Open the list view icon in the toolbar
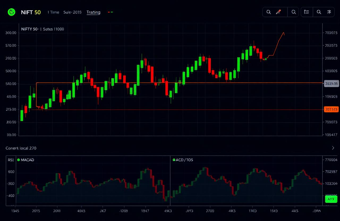Screen dimensions: 340x221 click(307, 12)
